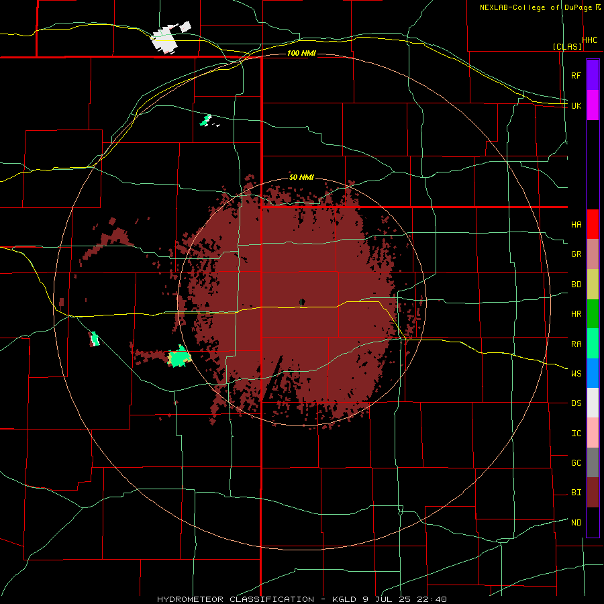Select the GC gray legend swatch
The width and height of the screenshot is (604, 604).
pyautogui.click(x=593, y=462)
